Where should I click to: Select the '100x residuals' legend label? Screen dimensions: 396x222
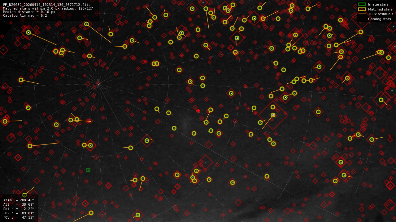[381, 14]
